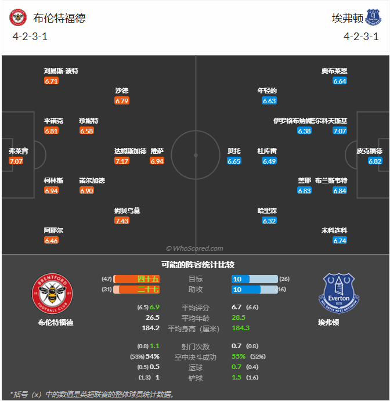Click 哈里森's 6.32 rating badge
The height and width of the screenshot is (401, 390).
(x=269, y=221)
